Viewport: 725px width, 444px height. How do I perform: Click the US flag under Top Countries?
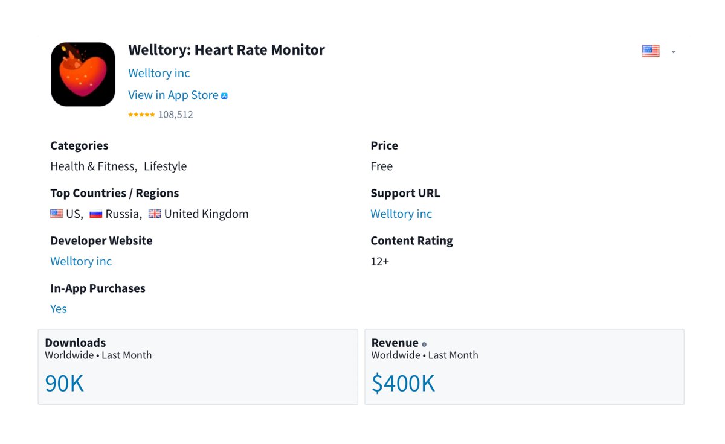[57, 214]
